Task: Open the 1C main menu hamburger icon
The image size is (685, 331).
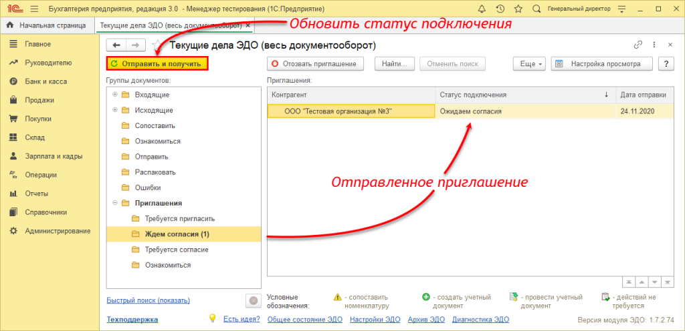Action: click(35, 9)
